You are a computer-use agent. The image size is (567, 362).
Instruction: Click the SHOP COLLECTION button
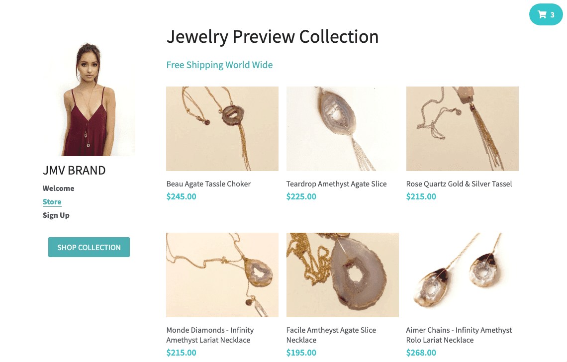pos(89,247)
